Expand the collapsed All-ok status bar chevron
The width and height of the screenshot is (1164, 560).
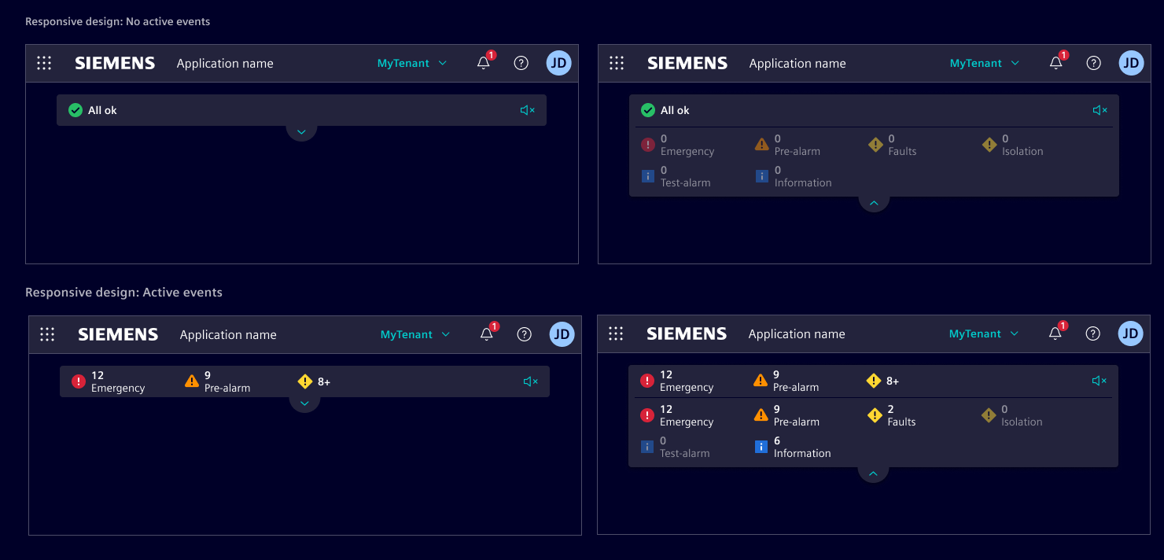[x=301, y=131]
